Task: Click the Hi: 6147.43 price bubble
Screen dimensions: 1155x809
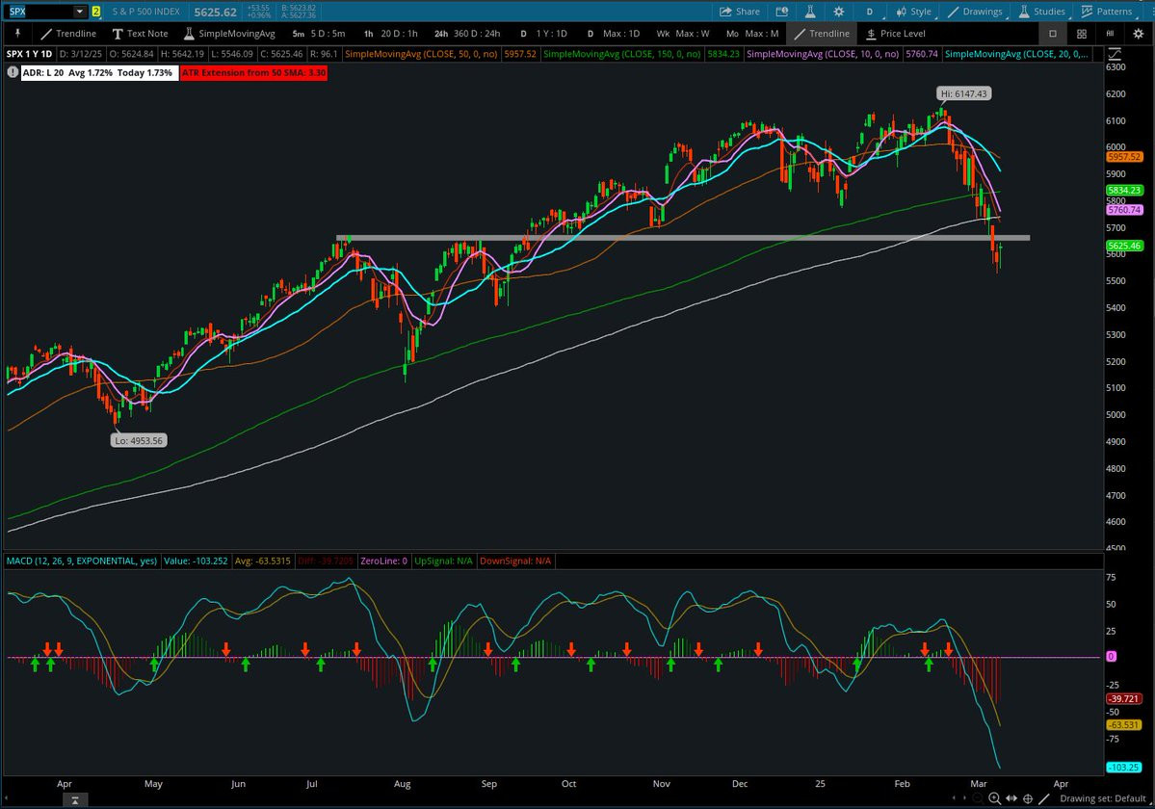Action: [x=963, y=93]
